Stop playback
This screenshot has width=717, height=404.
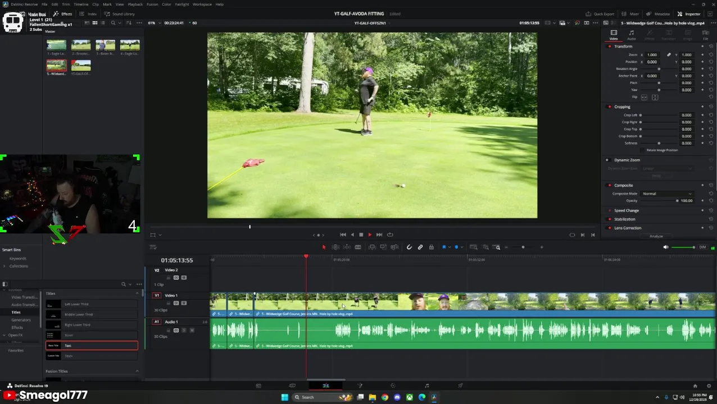pyautogui.click(x=361, y=235)
